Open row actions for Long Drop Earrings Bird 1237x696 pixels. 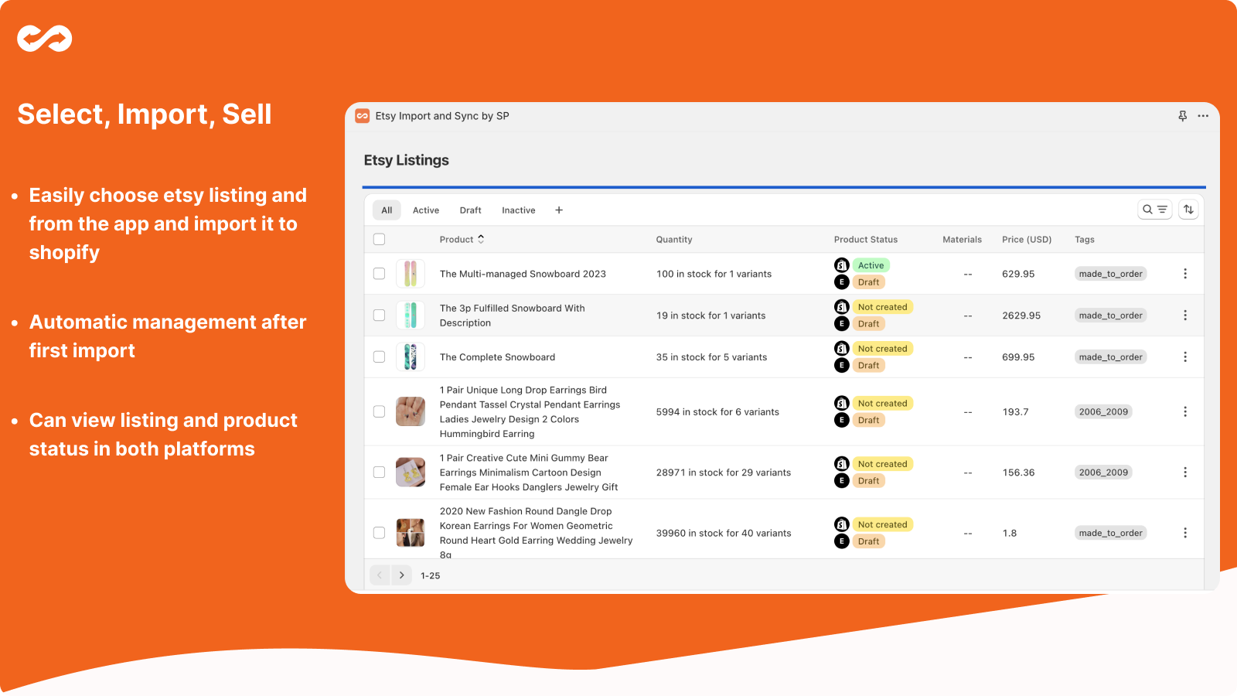click(1185, 412)
